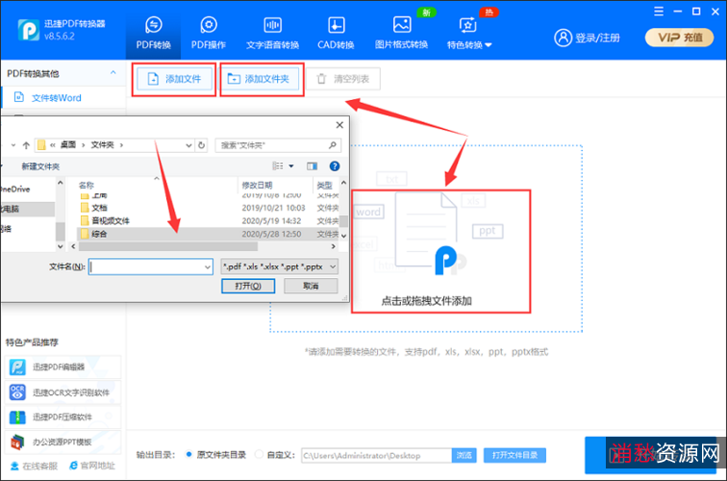Click the 清空列表 button

(x=343, y=79)
